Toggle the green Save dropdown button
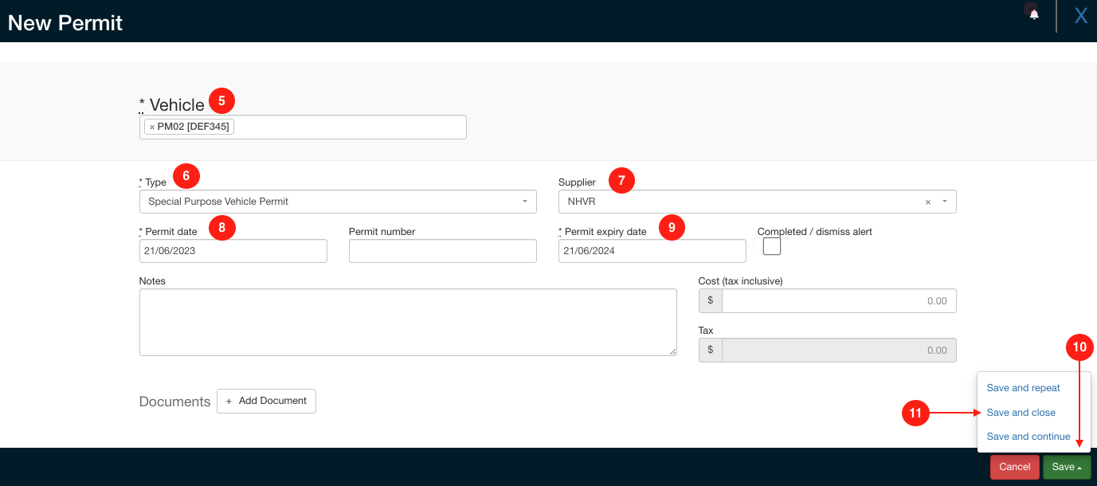This screenshot has height=486, width=1097. [1066, 467]
